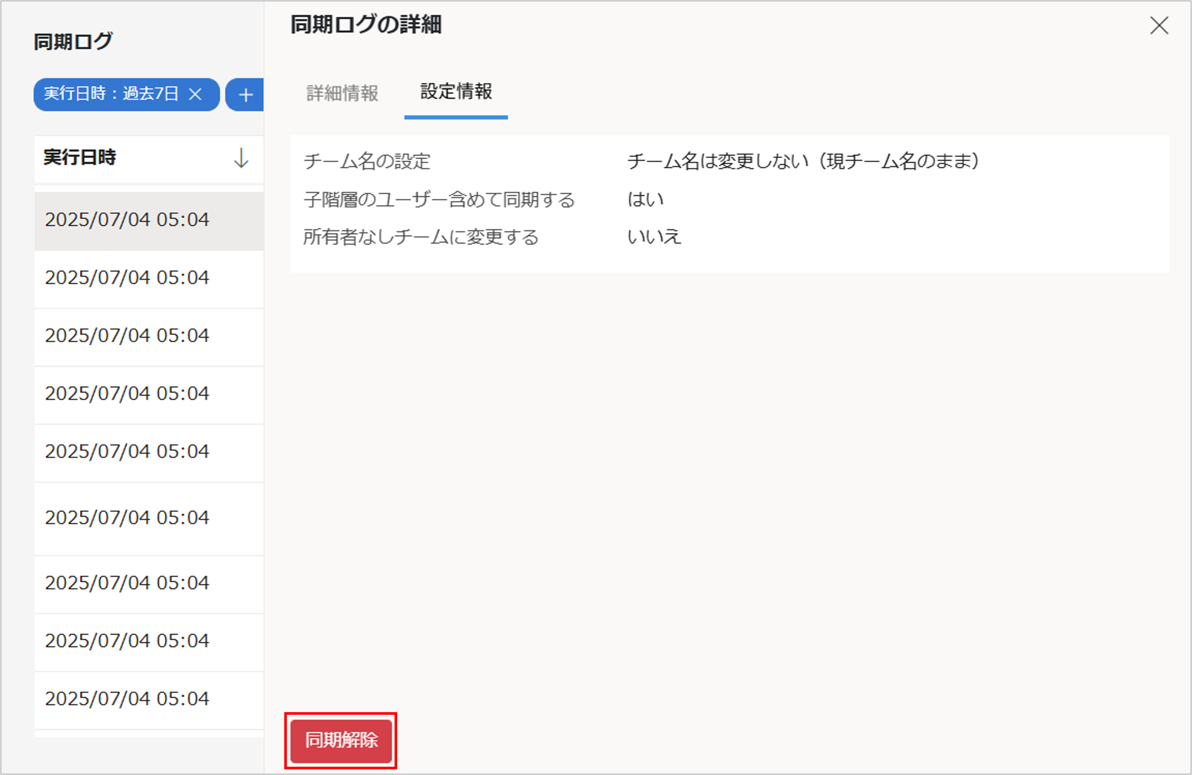Select the last visible log entry

127,699
